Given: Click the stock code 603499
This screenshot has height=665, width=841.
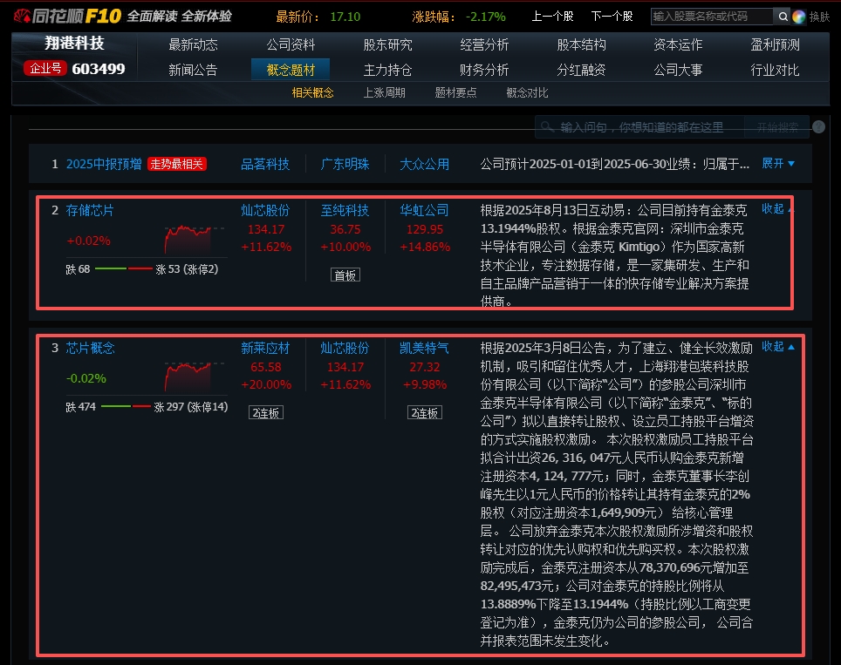Looking at the screenshot, I should point(99,69).
